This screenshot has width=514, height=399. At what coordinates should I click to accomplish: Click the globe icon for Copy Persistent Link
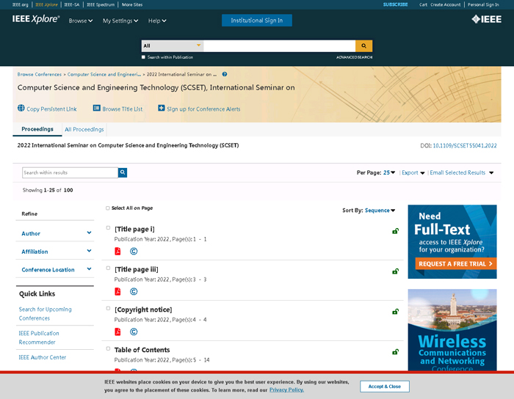point(21,108)
